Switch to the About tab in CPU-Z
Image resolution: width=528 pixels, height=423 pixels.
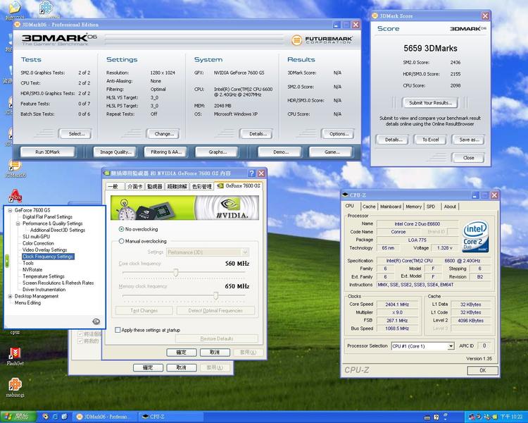[x=450, y=207]
